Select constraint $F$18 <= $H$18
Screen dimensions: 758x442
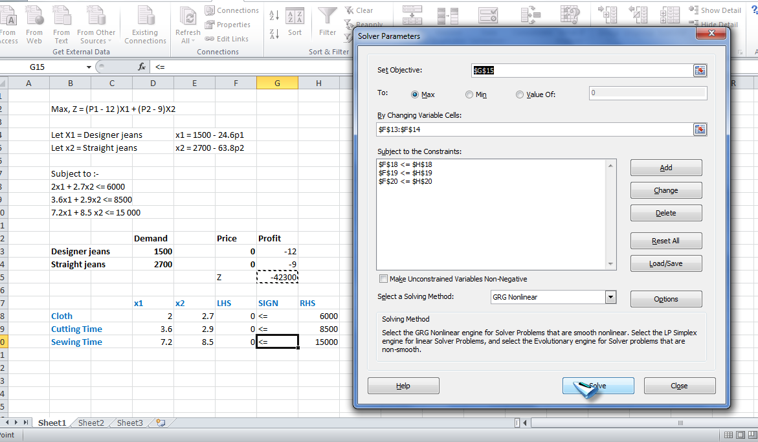[x=405, y=165]
